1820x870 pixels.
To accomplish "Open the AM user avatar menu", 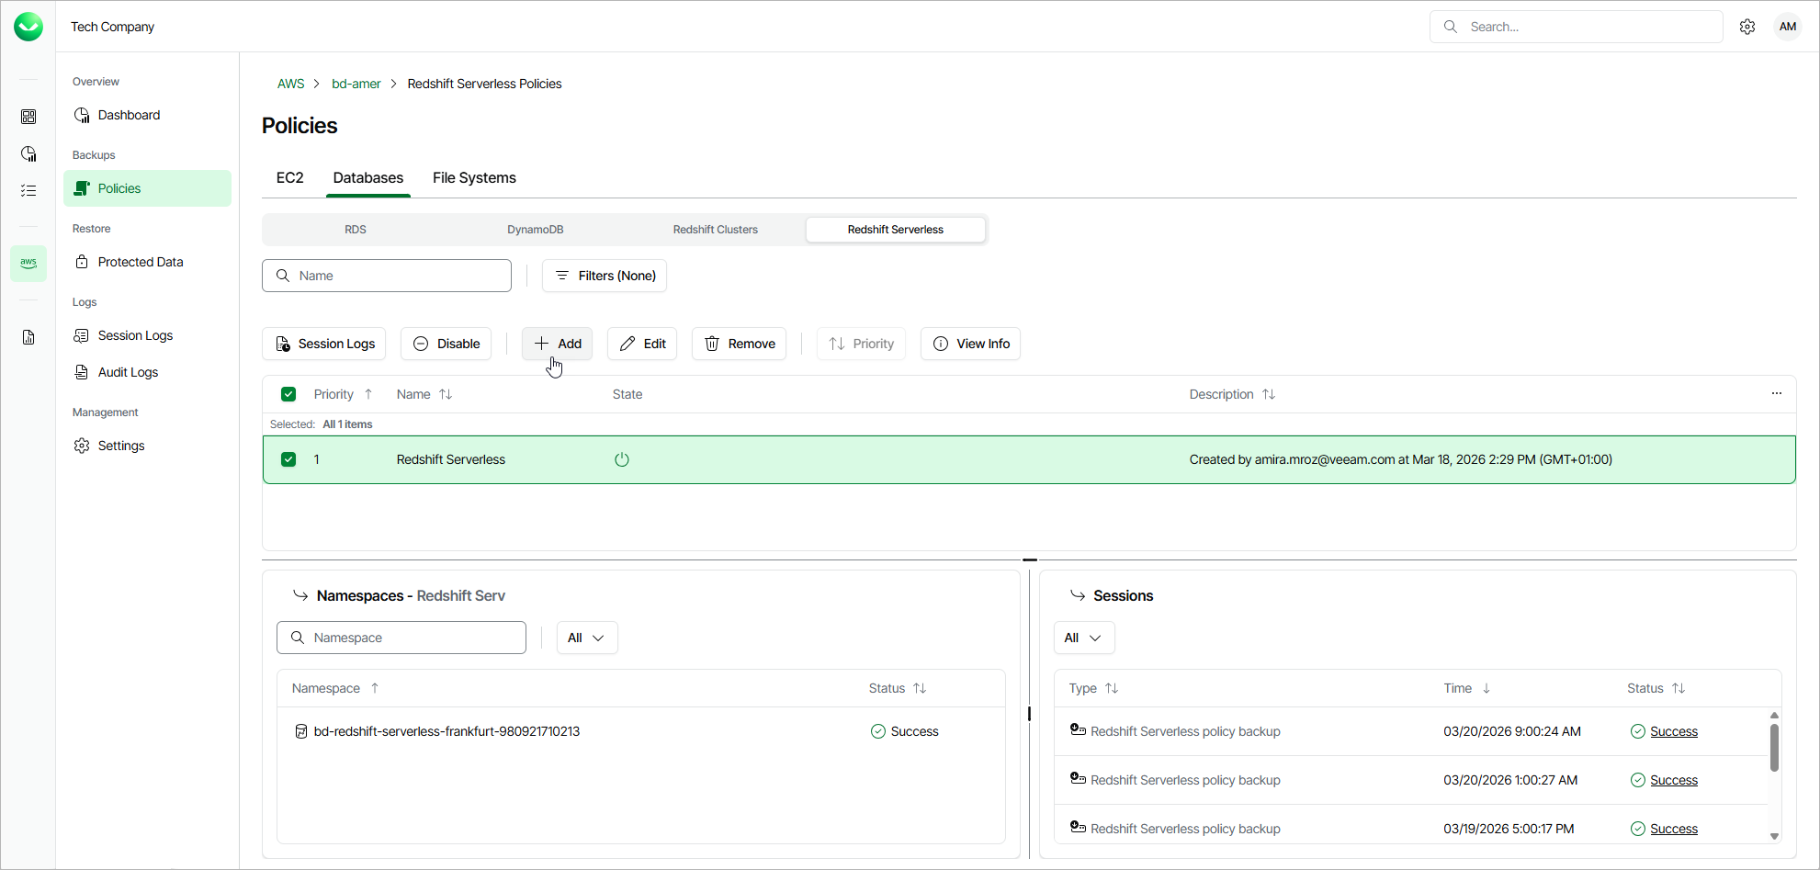I will pyautogui.click(x=1788, y=27).
